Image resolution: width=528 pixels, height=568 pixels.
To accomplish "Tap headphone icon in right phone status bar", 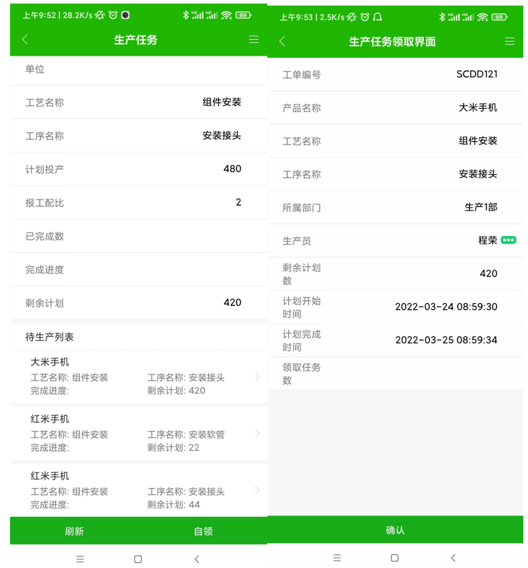I will point(377,17).
